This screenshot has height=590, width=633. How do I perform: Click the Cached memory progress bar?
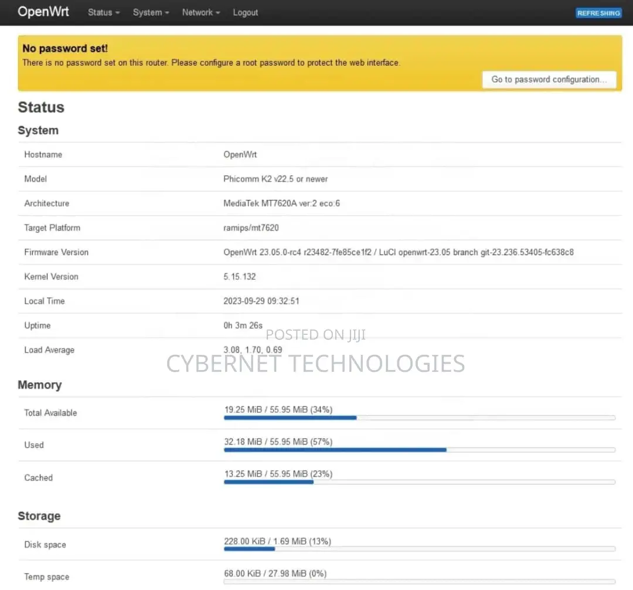pos(420,482)
